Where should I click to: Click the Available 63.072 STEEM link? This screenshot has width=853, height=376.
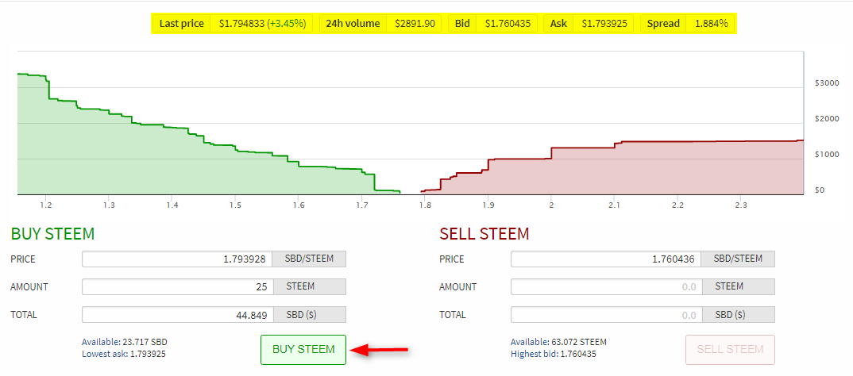(558, 343)
